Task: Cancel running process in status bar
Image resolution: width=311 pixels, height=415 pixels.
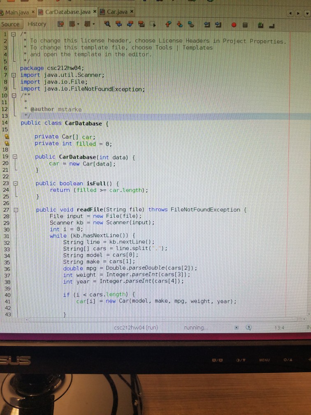Action: pos(237,328)
